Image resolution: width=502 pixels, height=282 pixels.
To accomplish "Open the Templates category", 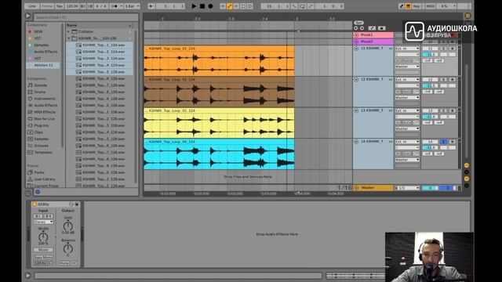I will (x=43, y=153).
